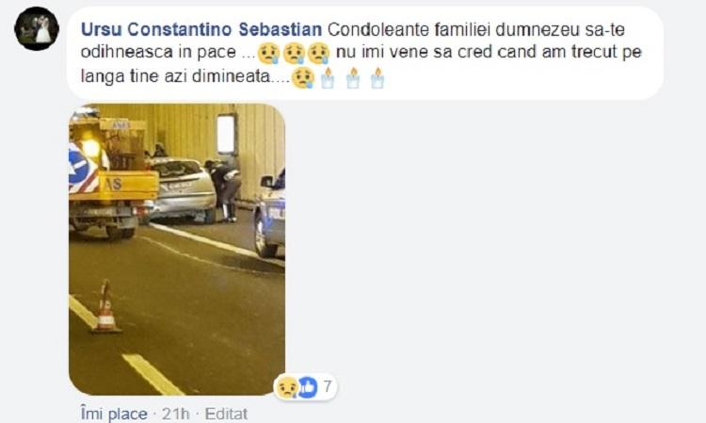This screenshot has width=706, height=423.
Task: Click the sad face reaction icon
Action: click(x=286, y=387)
